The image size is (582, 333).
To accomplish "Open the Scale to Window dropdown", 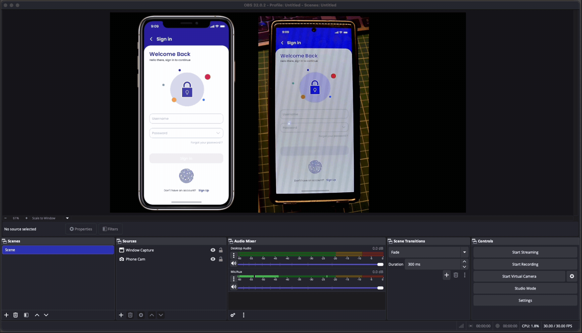I will 67,218.
